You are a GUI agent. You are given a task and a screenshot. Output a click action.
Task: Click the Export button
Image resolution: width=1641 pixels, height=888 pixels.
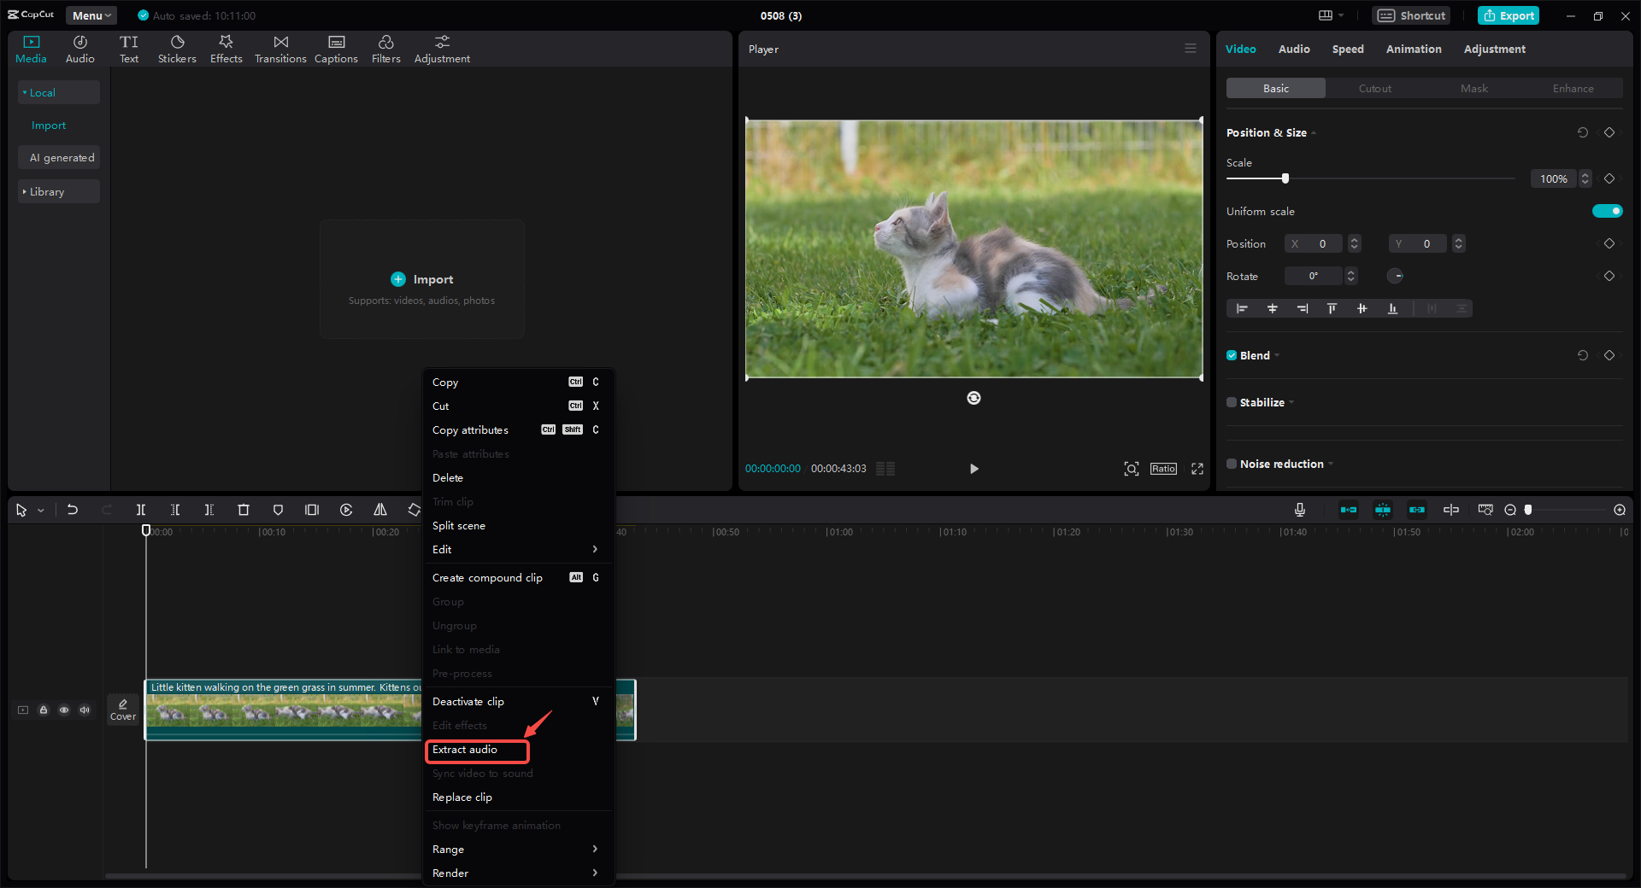1509,15
